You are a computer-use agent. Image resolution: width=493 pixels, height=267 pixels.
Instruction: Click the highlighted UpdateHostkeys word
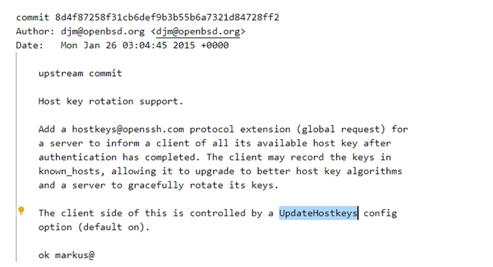pyautogui.click(x=318, y=213)
